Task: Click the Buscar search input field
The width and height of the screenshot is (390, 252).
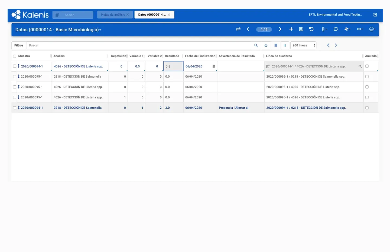Action: pyautogui.click(x=138, y=45)
